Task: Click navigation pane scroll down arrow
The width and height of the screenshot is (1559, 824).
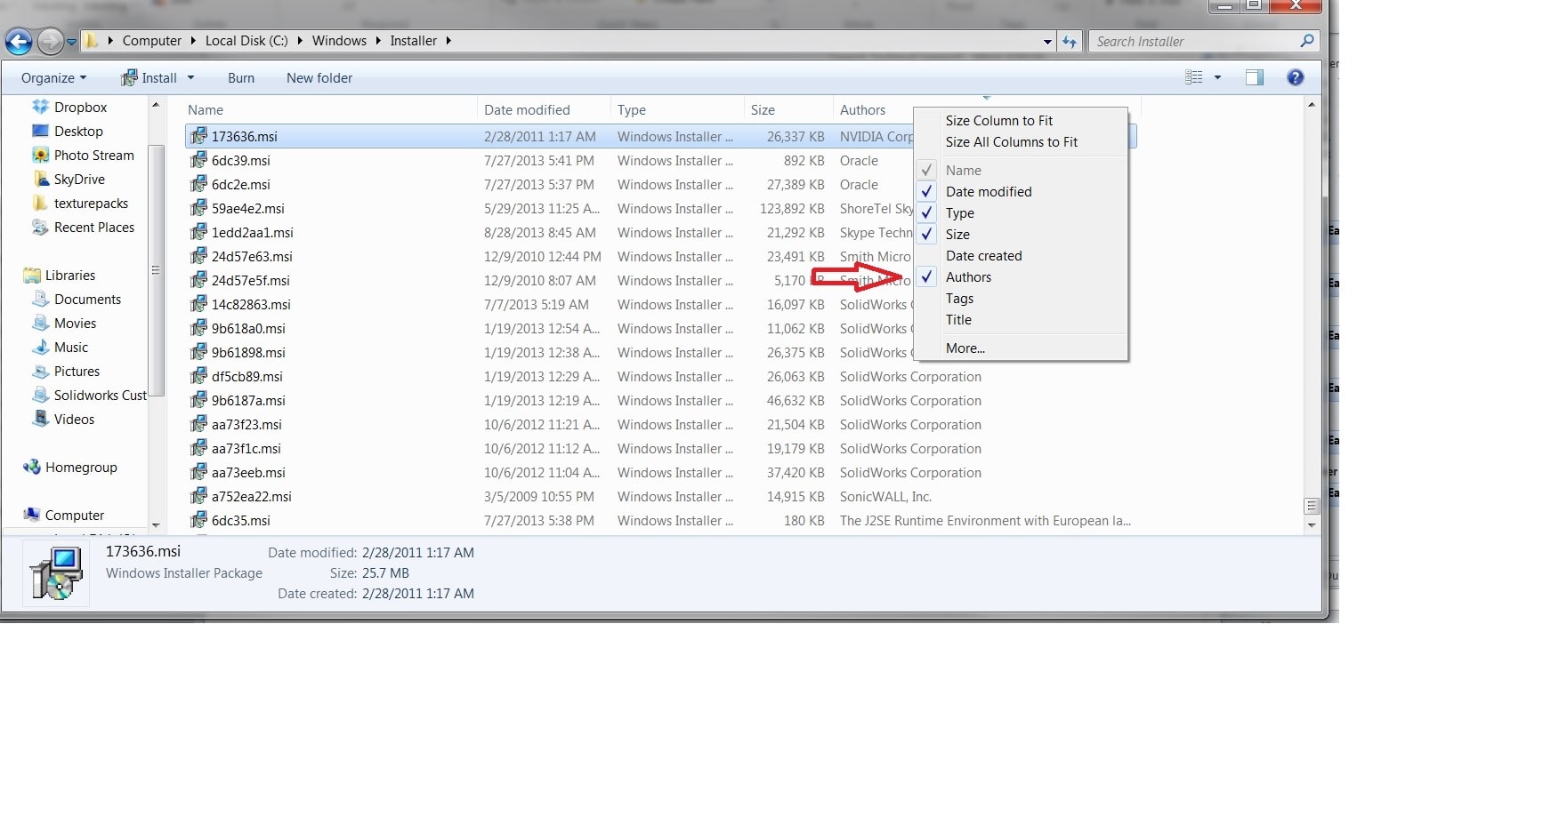Action: [156, 525]
